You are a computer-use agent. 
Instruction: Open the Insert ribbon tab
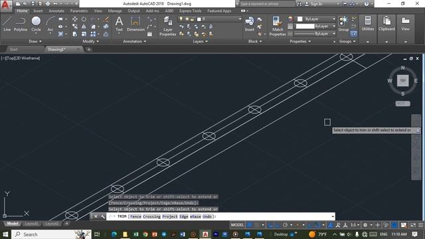[x=38, y=11]
